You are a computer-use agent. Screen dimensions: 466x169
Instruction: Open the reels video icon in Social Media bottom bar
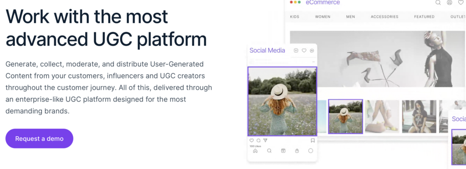[x=283, y=151]
